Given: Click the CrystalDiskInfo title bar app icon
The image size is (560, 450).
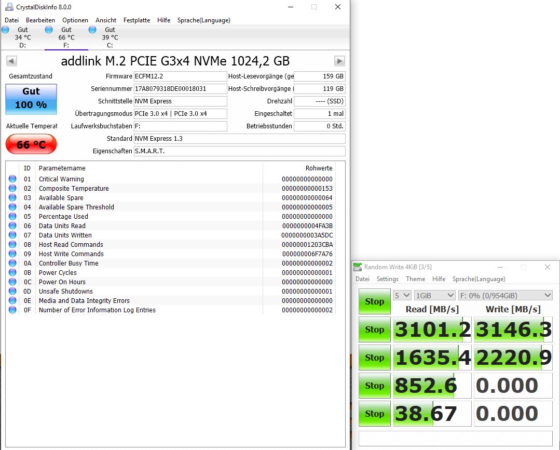Looking at the screenshot, I should [9, 7].
